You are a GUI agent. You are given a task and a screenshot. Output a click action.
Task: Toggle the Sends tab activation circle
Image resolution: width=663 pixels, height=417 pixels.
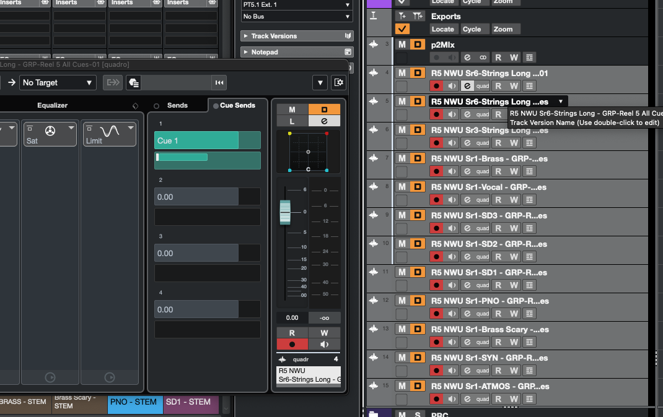point(156,106)
